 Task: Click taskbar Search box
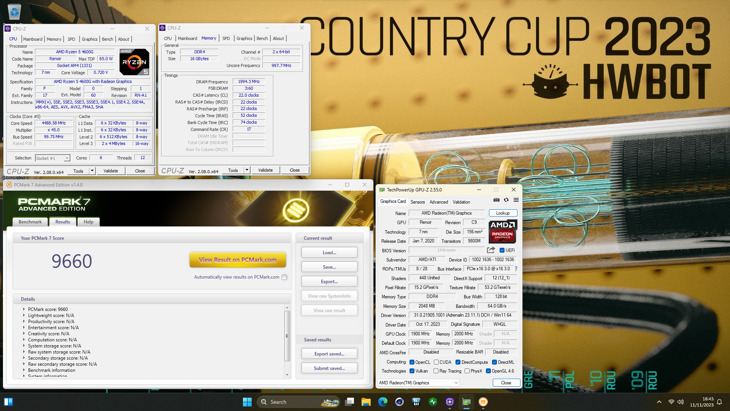(298, 402)
